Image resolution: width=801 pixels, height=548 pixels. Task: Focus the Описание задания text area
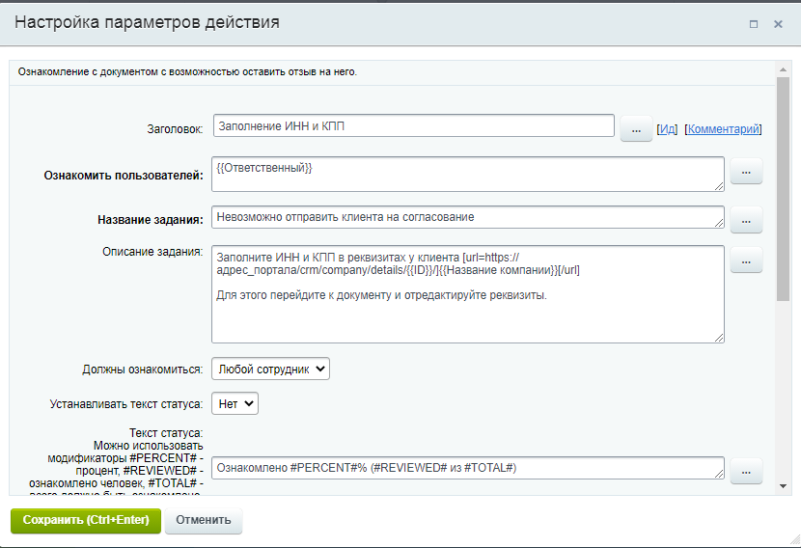point(468,294)
